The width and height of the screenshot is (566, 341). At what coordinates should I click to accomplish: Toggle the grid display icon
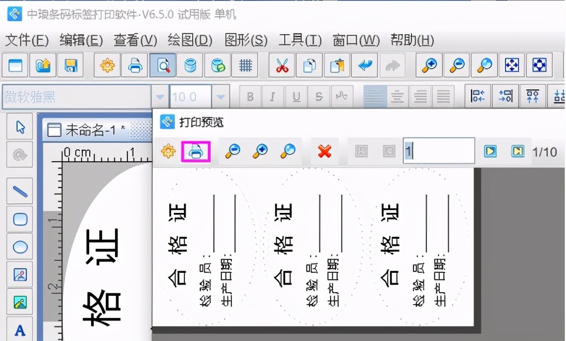(245, 65)
